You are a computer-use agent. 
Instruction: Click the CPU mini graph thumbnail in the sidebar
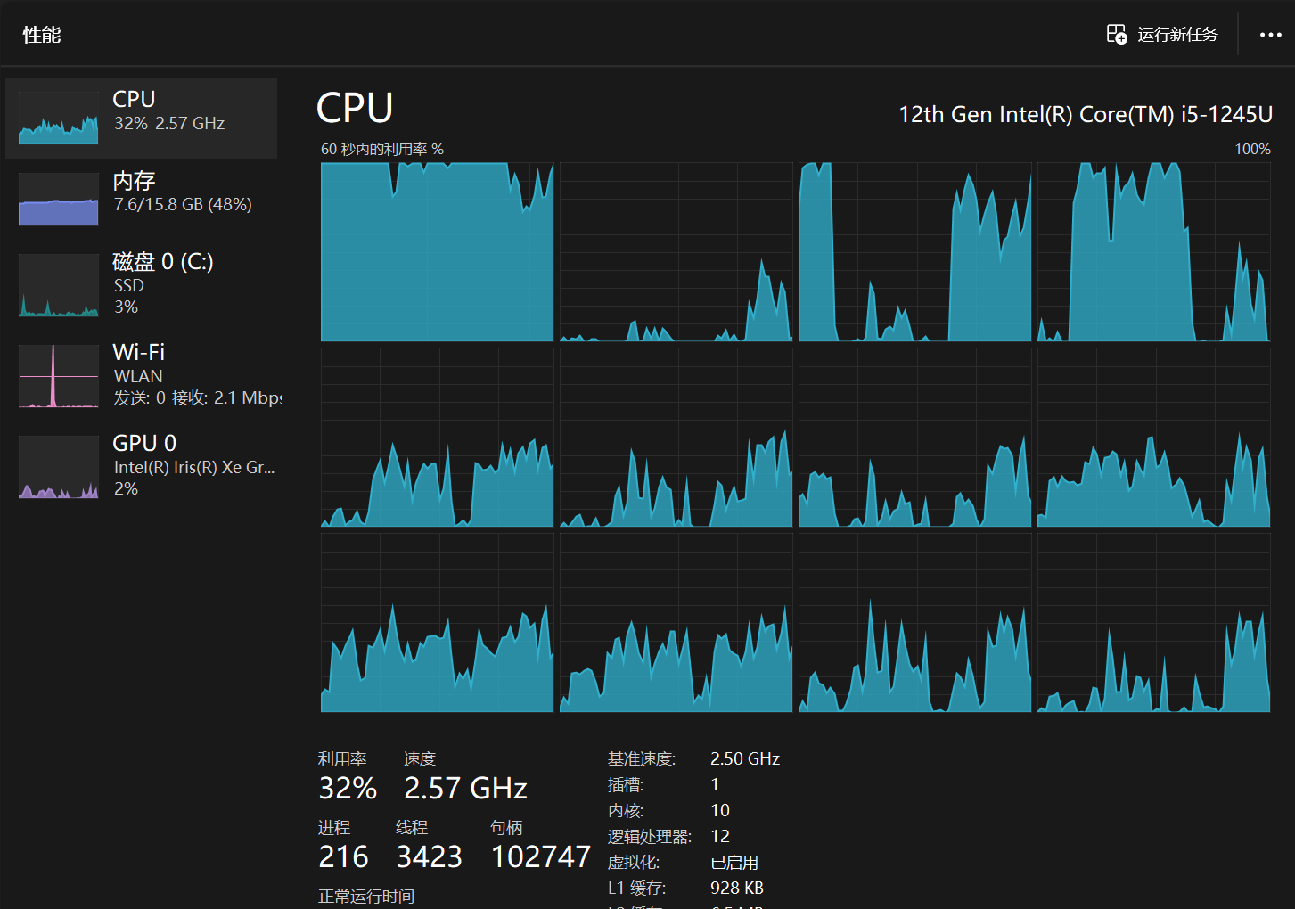coord(59,118)
